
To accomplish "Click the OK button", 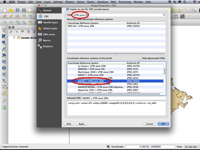I will click(163, 124).
